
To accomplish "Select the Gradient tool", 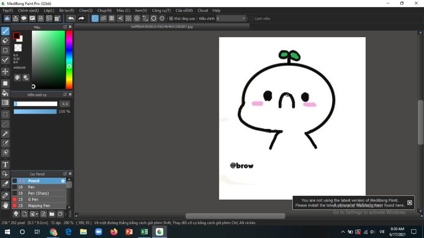I will pyautogui.click(x=5, y=102).
